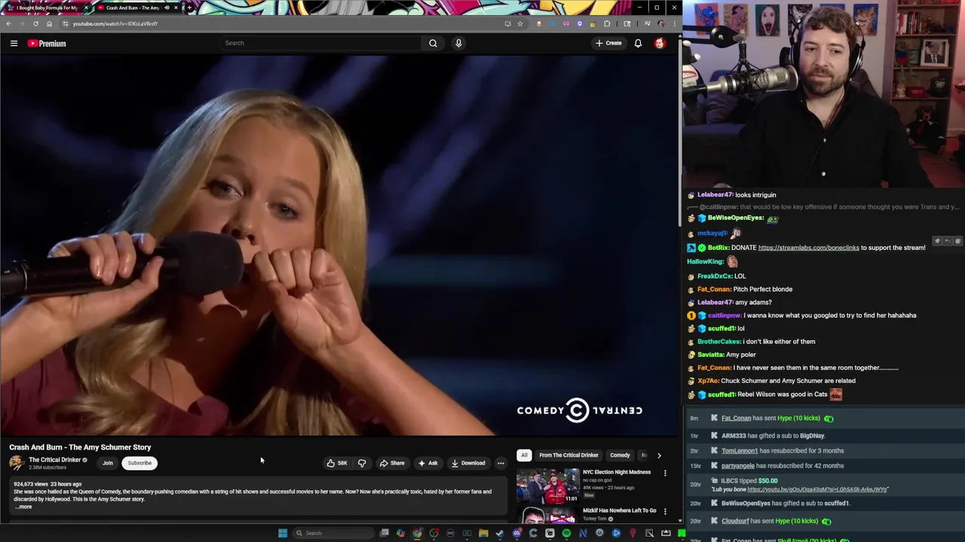Open options for 'NYC Election Night Madness'
Viewport: 965px width, 542px height.
point(665,473)
